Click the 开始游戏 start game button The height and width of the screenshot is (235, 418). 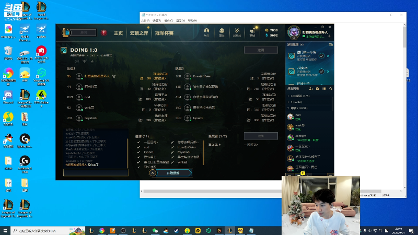click(173, 173)
